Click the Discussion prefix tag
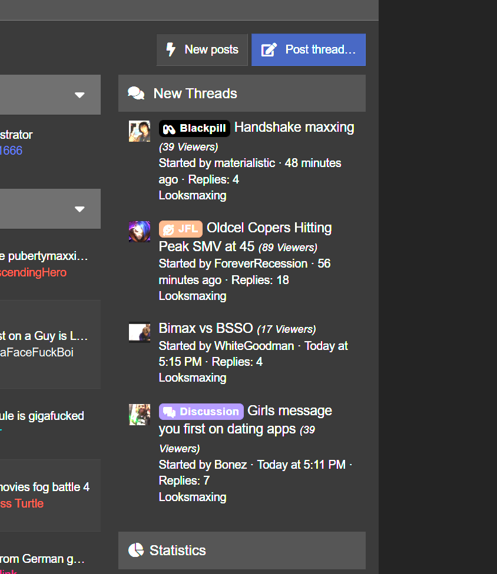Viewport: 497px width, 574px height. pyautogui.click(x=201, y=412)
